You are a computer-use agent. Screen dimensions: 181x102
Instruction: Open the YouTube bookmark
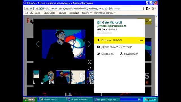(63, 13)
